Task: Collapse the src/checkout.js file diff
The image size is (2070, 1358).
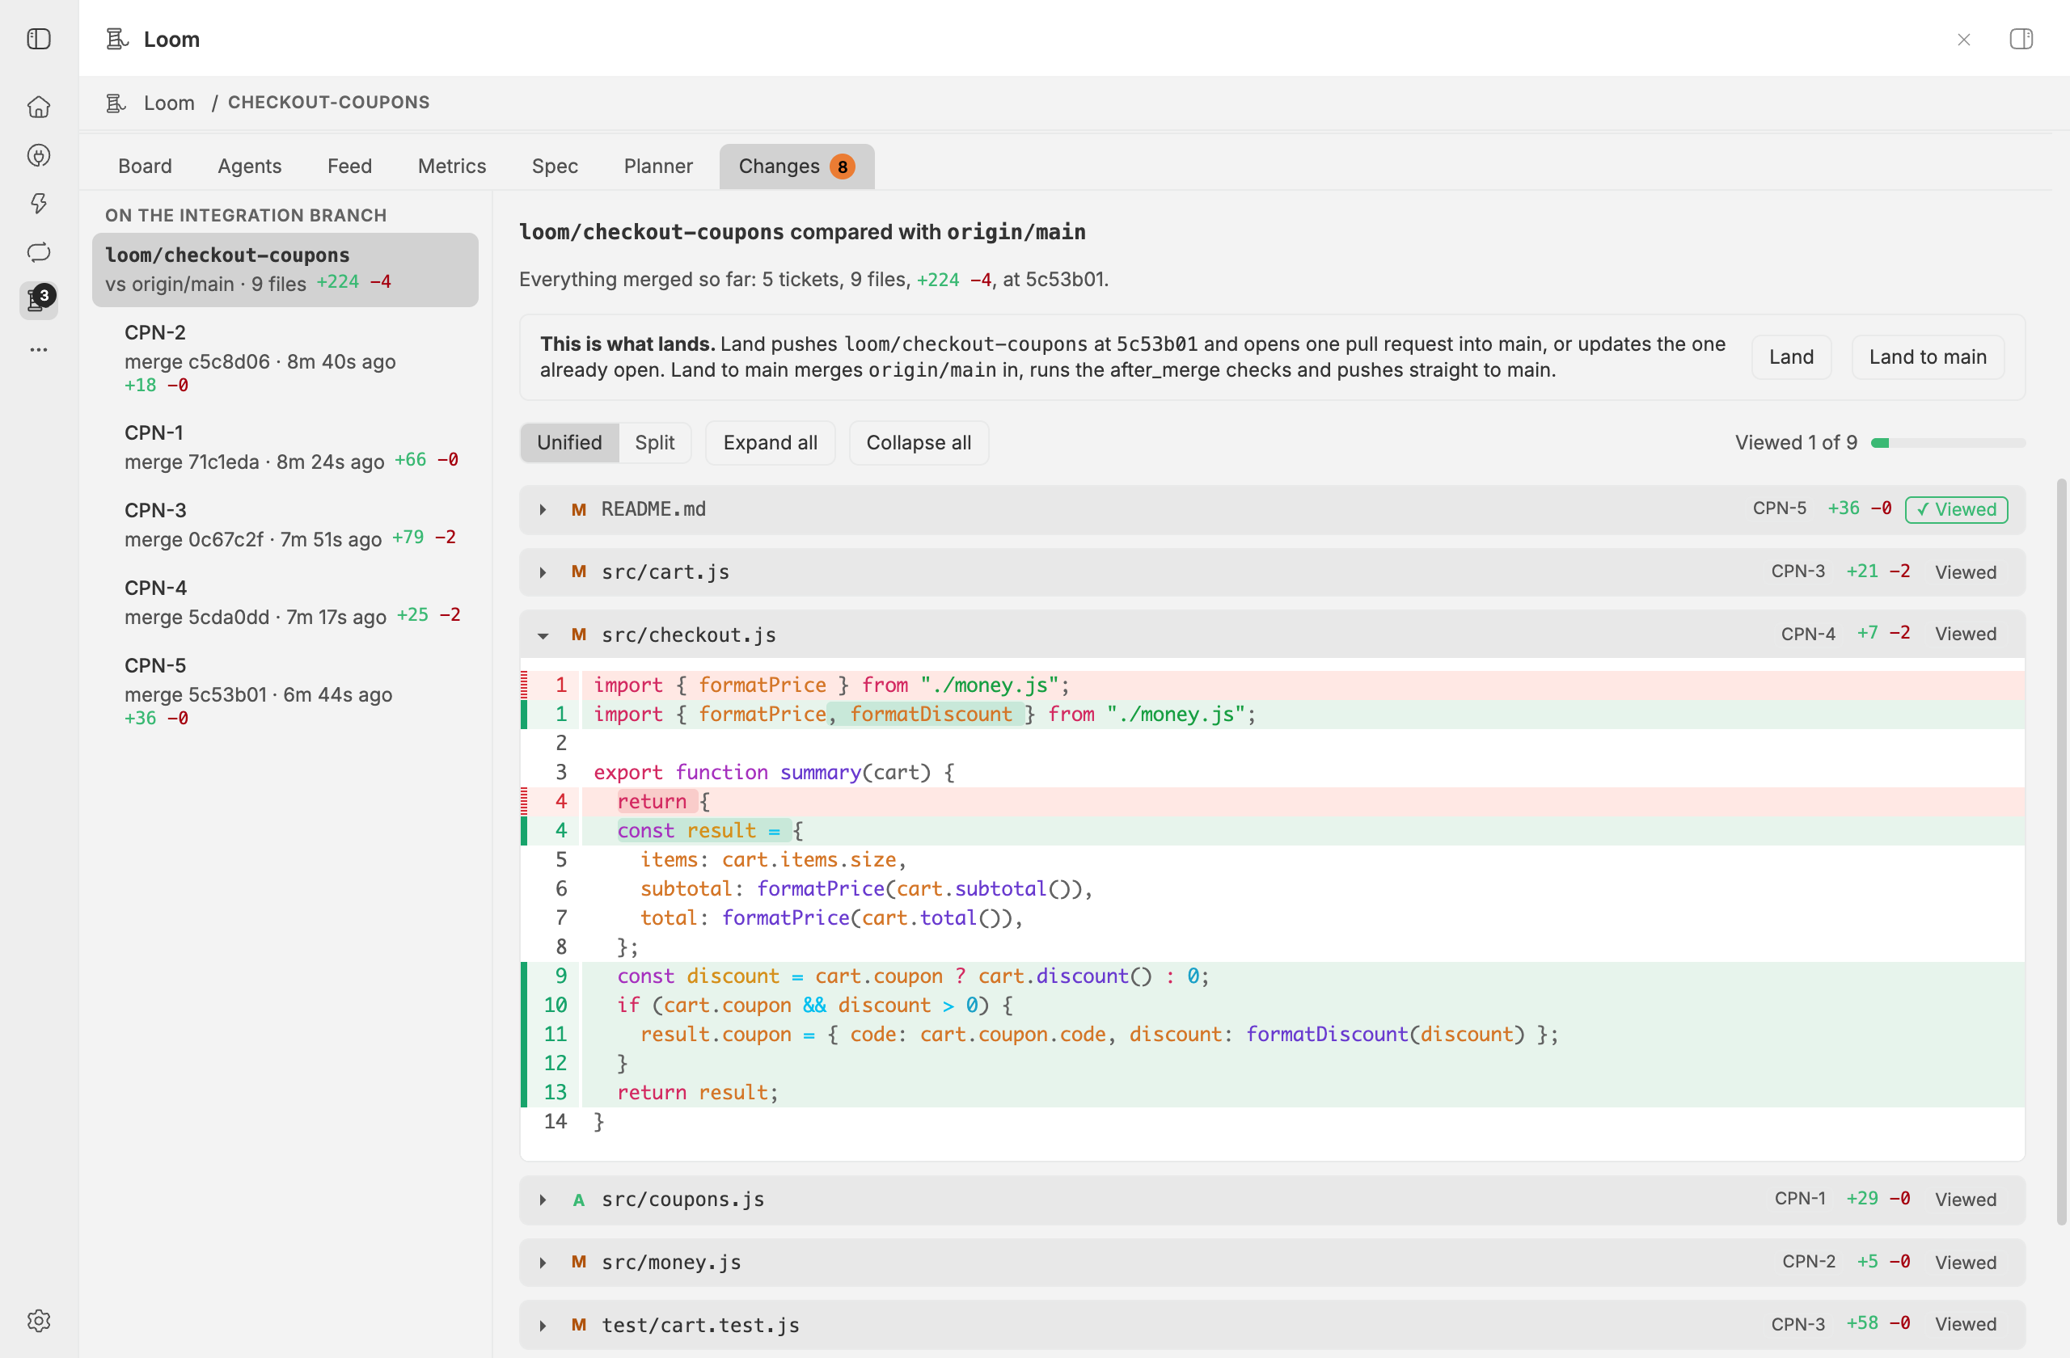Action: (x=543, y=635)
